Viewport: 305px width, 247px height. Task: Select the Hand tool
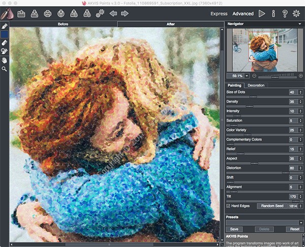4,60
